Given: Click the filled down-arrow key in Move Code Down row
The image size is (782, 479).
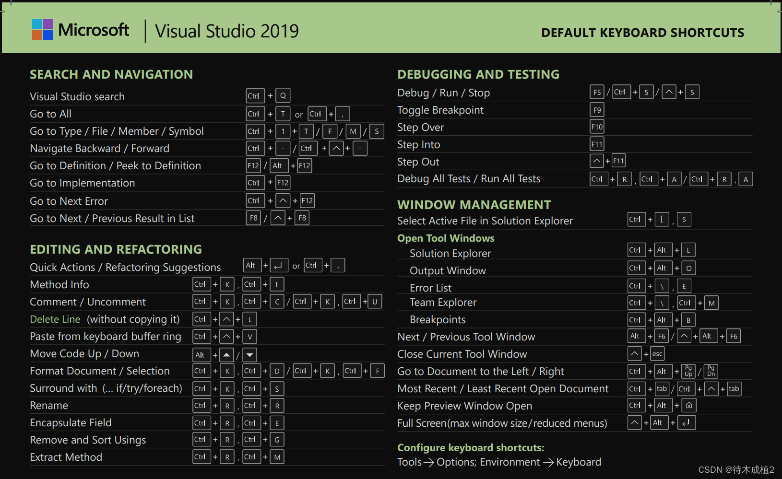Looking at the screenshot, I should (250, 355).
